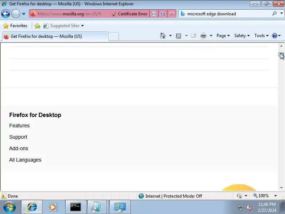Open the Help question mark menu
285x214 pixels.
pos(276,36)
